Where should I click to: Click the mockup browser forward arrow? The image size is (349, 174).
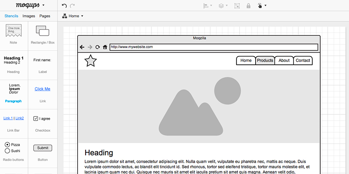[x=90, y=47]
